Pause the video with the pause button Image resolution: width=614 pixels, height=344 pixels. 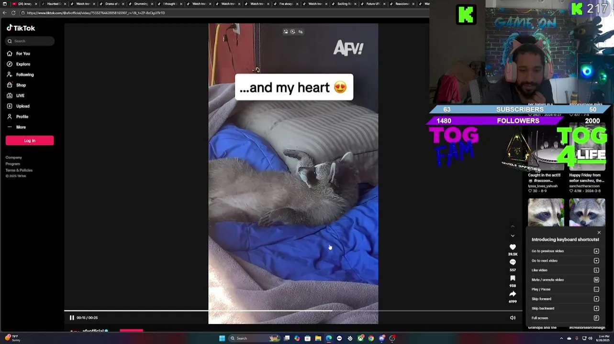tap(72, 318)
